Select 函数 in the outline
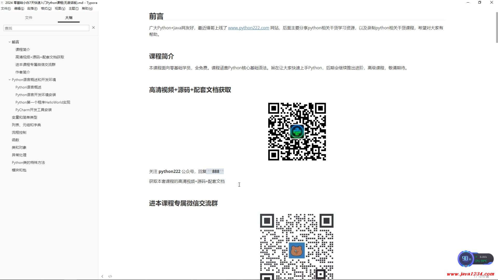 [15, 140]
